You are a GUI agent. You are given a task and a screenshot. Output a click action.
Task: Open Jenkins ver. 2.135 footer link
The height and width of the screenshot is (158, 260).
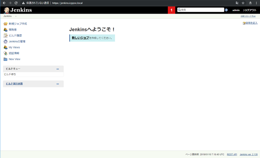click(249, 154)
